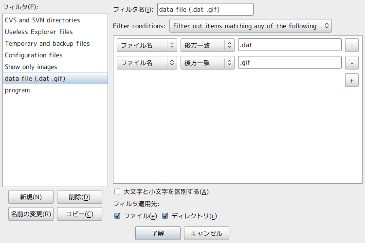365x243 pixels.
Task: Toggle case-sensitive matching checkbox (大文字と小文字を区別する)
Action: click(117, 191)
